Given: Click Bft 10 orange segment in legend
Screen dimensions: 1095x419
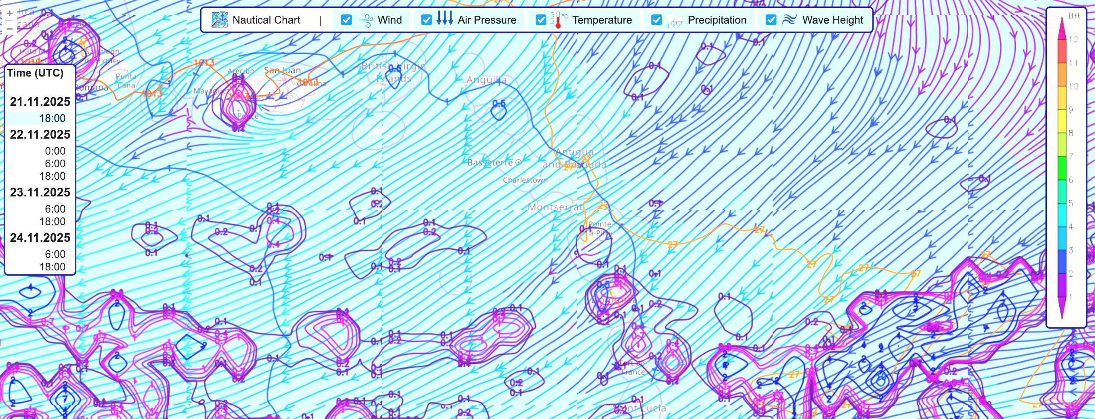Looking at the screenshot, I should coord(1062,74).
